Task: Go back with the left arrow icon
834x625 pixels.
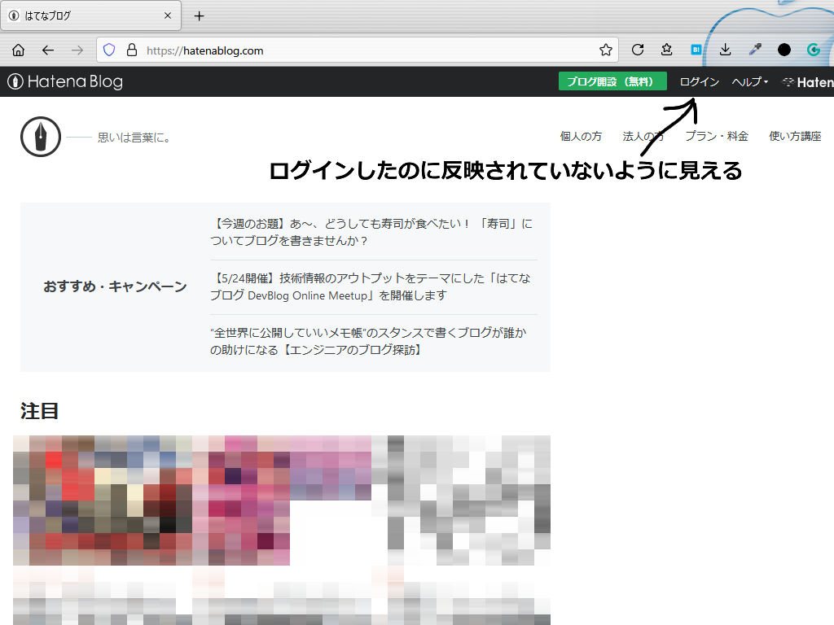Action: coord(48,50)
